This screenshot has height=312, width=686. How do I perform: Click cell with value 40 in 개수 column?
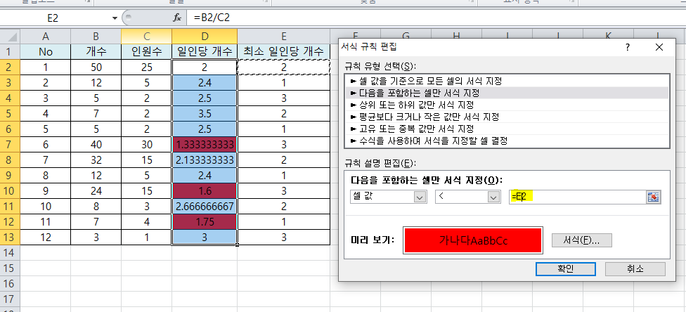[x=96, y=144]
